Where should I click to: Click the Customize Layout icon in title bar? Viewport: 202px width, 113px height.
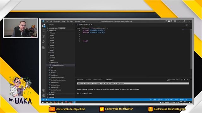tap(175, 21)
